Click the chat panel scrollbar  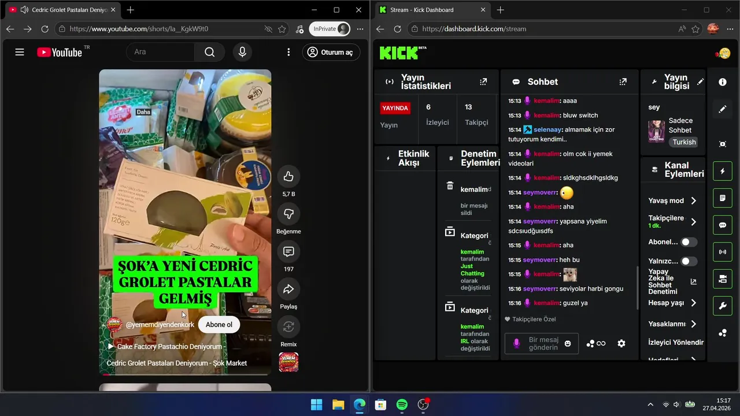[637, 287]
